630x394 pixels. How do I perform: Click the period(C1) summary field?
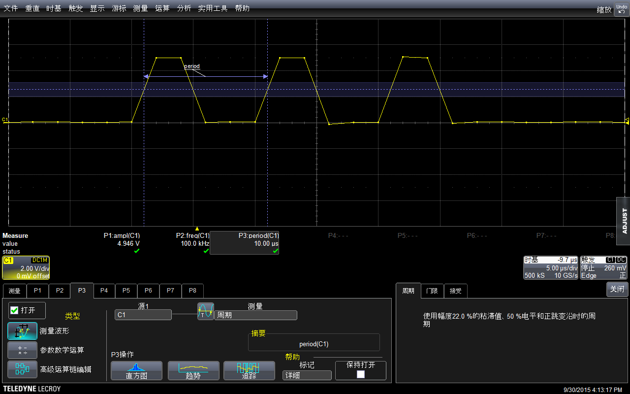coord(314,342)
